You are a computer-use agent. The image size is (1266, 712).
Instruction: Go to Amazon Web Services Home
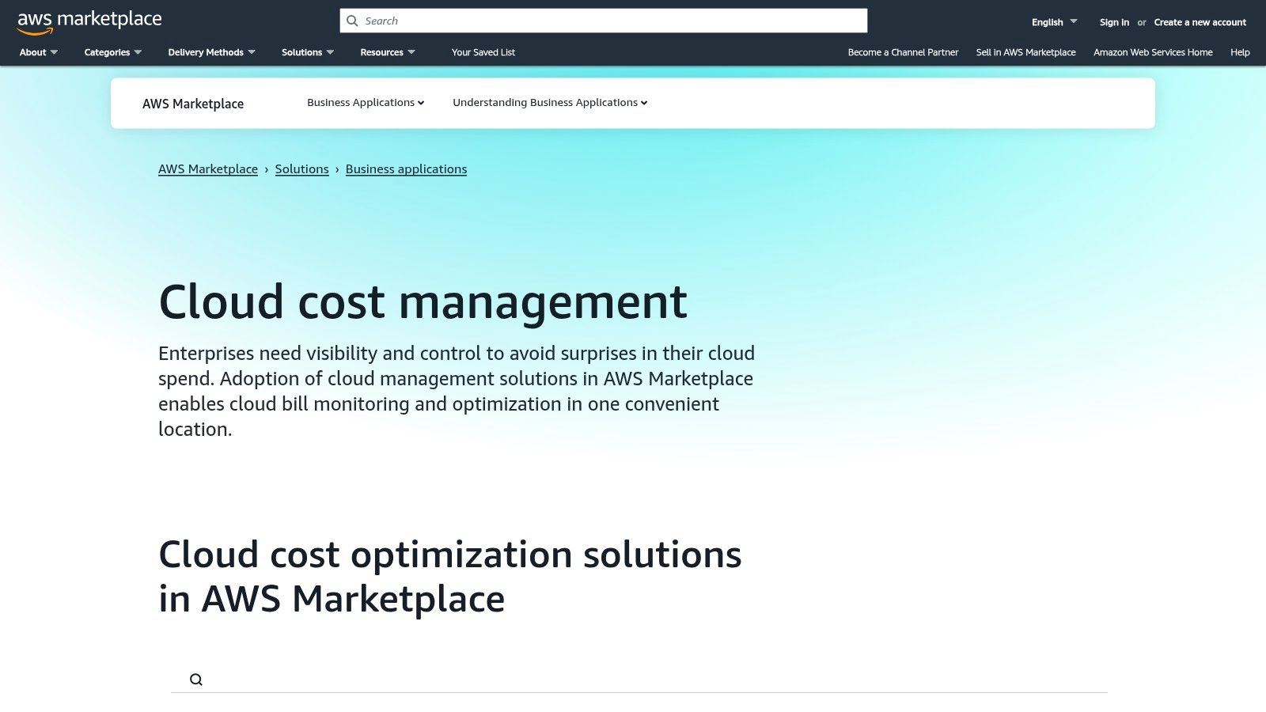tap(1153, 52)
